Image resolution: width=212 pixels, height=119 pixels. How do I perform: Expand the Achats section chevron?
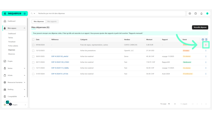(24, 75)
